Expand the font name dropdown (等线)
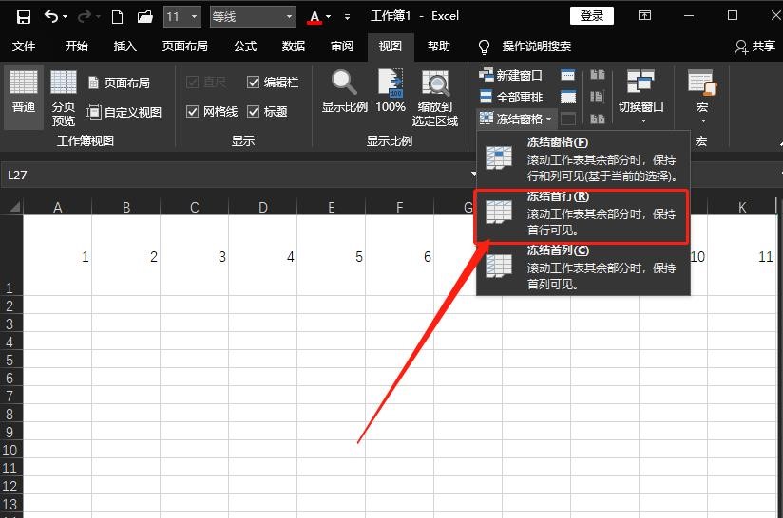The width and height of the screenshot is (783, 518). (x=289, y=16)
